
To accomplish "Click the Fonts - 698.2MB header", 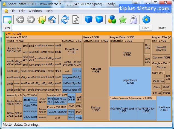I will (x=57, y=107).
